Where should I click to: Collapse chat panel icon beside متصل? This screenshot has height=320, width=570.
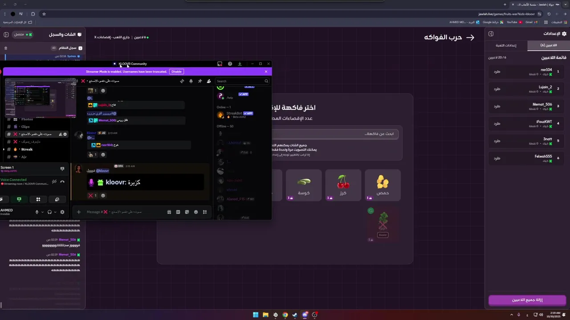coord(6,34)
